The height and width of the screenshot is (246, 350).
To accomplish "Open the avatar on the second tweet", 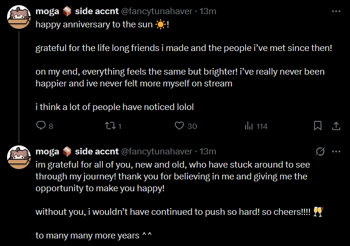I will (x=19, y=158).
